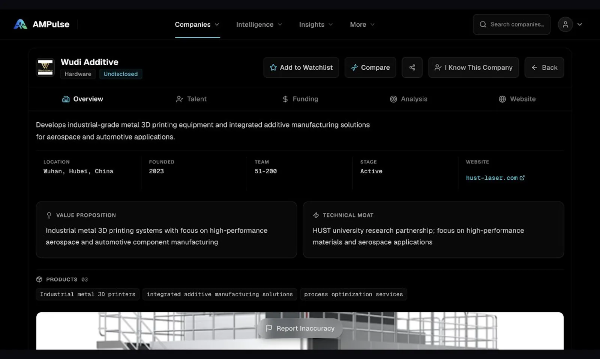Select process optimization services tag
The image size is (600, 359).
pos(354,294)
